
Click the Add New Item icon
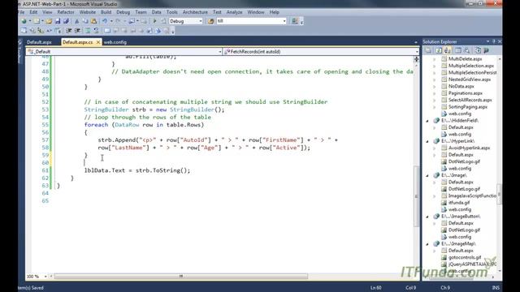tap(37, 21)
